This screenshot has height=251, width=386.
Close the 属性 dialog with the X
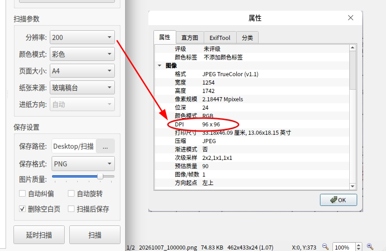tap(351, 18)
